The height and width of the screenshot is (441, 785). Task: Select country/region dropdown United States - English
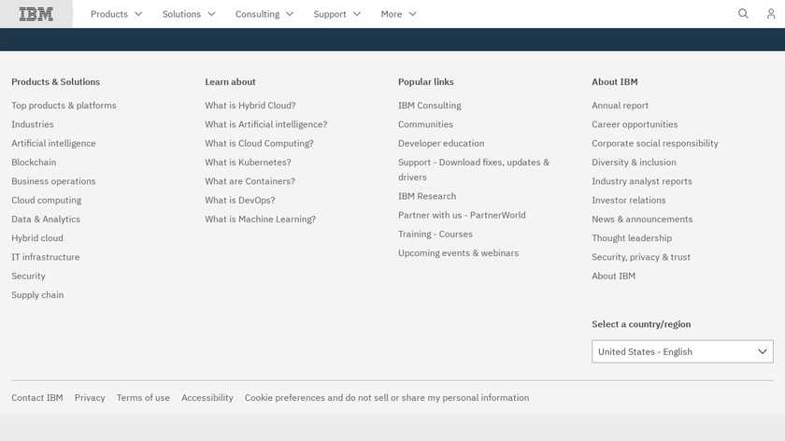pyautogui.click(x=682, y=351)
